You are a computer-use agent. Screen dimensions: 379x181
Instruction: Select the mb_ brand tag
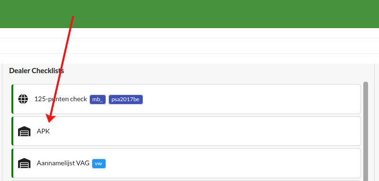97,99
